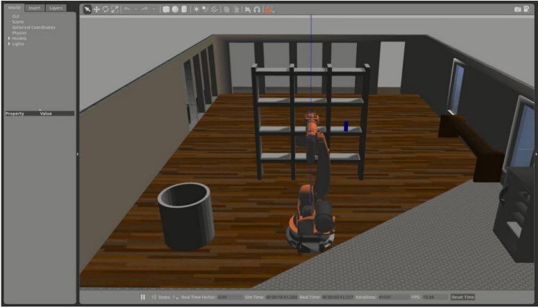Step the simulation forward once

[x=153, y=297]
